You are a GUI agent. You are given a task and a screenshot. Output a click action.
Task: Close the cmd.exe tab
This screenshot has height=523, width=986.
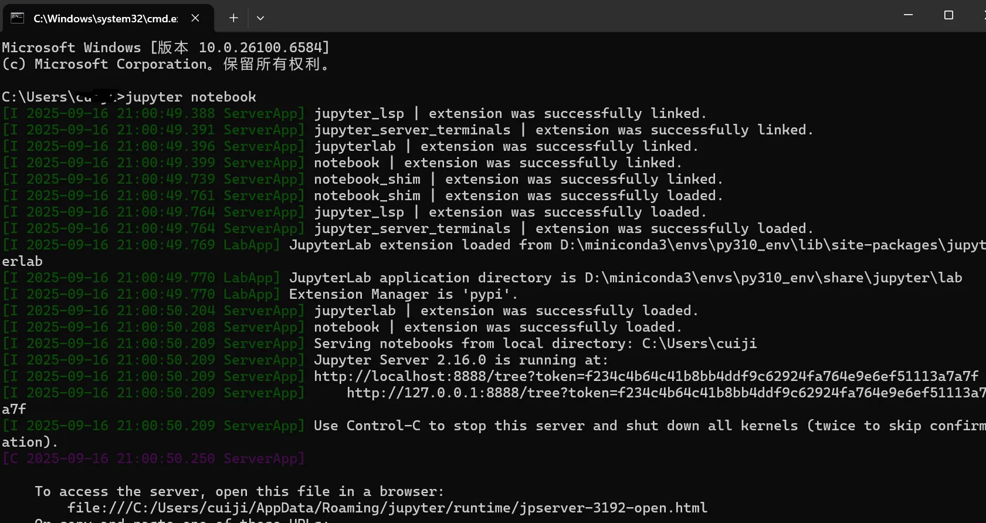tap(195, 18)
